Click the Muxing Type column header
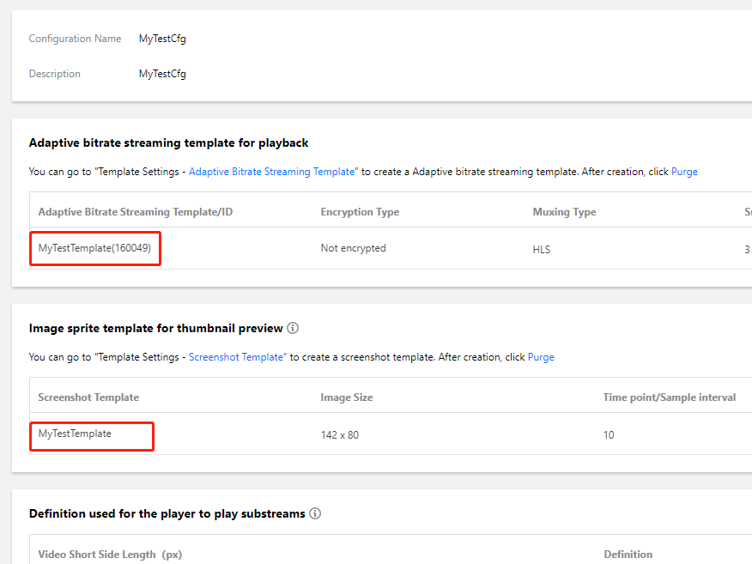This screenshot has width=752, height=564. pyautogui.click(x=564, y=212)
